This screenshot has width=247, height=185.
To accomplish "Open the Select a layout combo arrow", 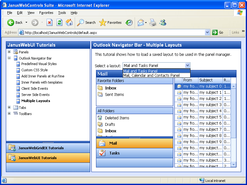I will click(187, 65).
